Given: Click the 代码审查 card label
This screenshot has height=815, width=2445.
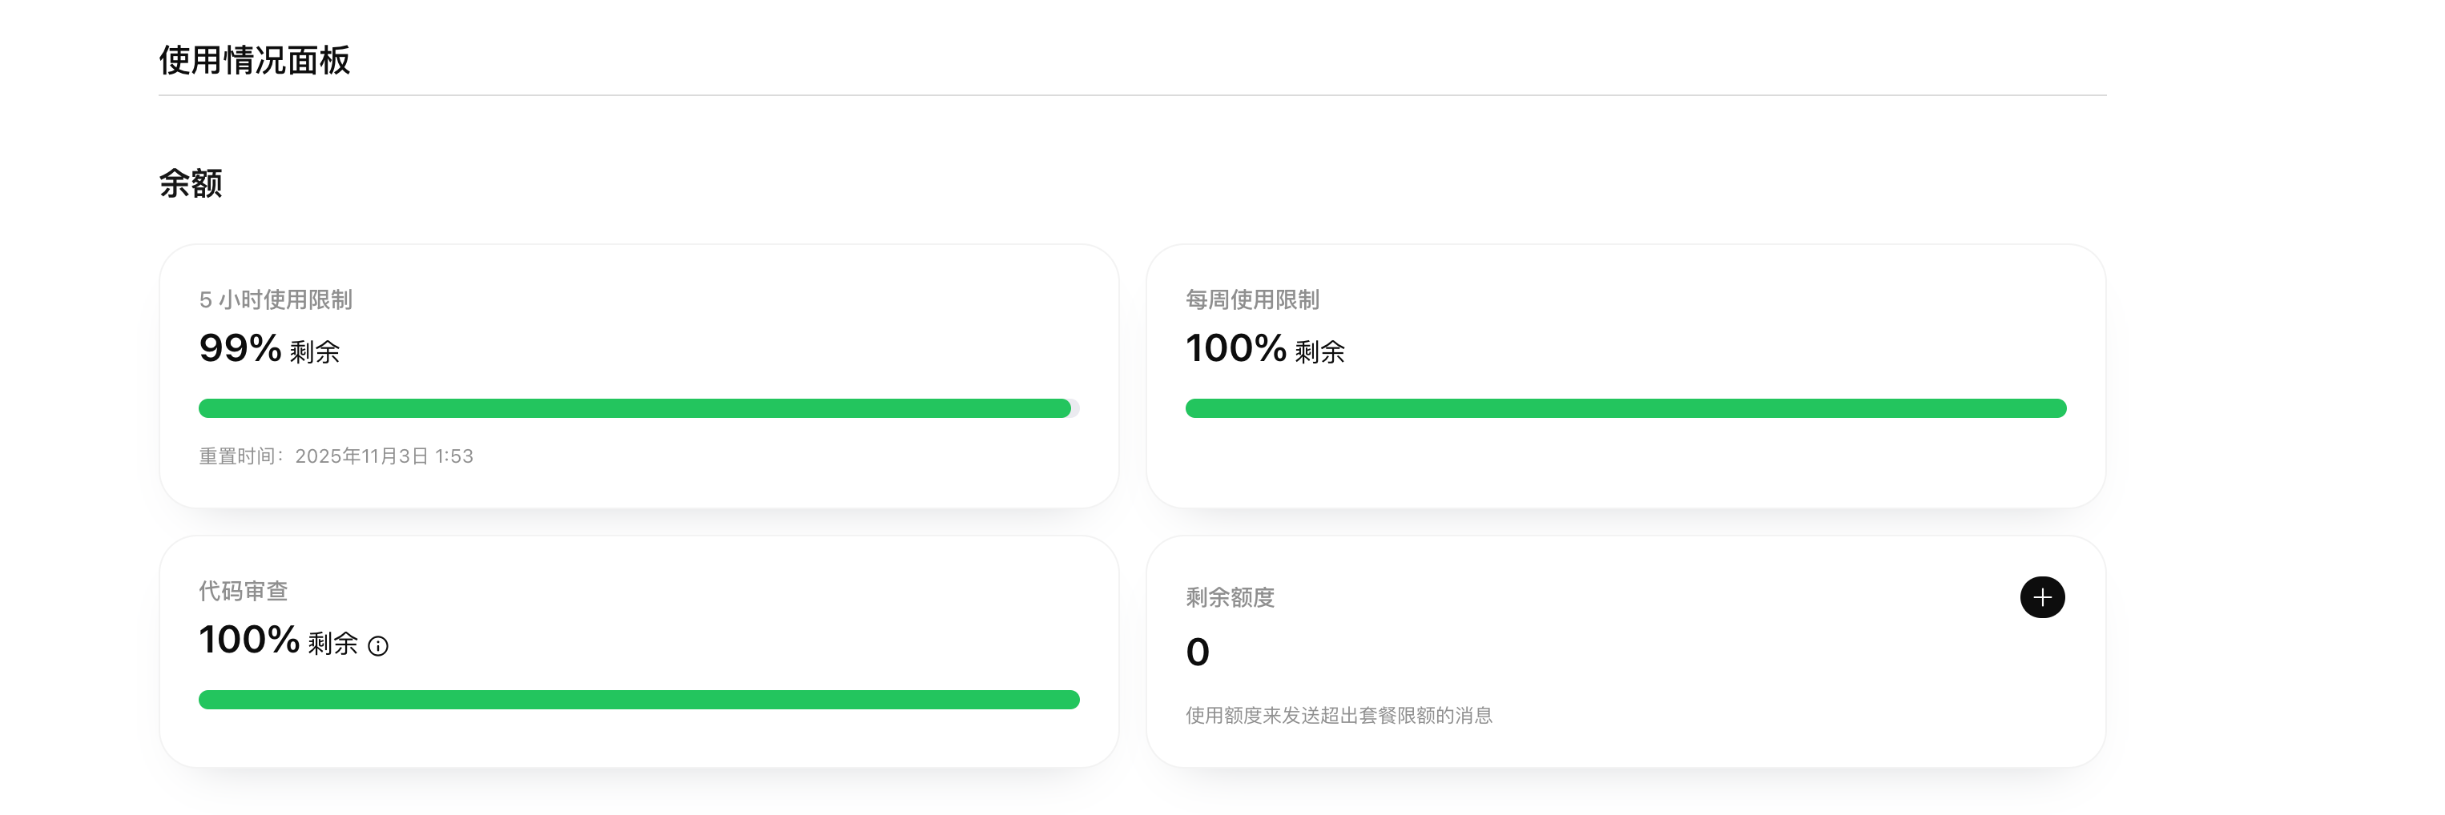Looking at the screenshot, I should [243, 591].
